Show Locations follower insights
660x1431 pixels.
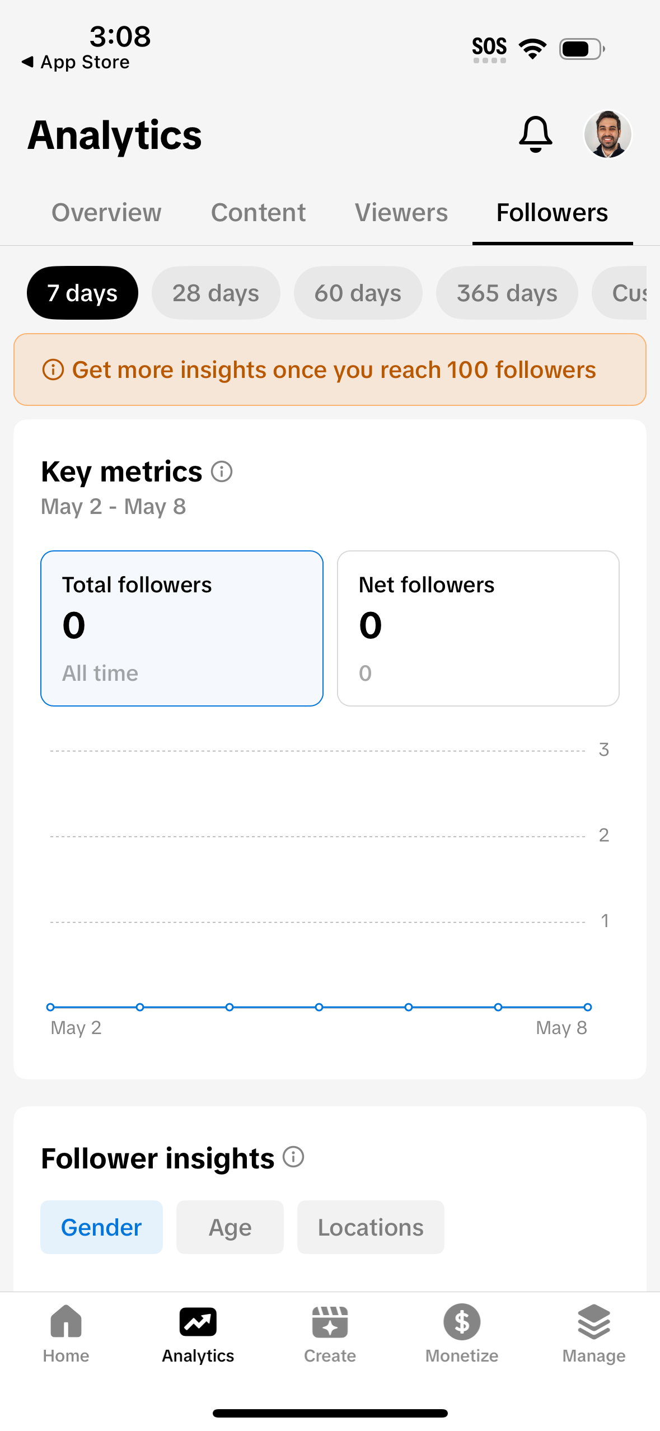(x=371, y=1227)
